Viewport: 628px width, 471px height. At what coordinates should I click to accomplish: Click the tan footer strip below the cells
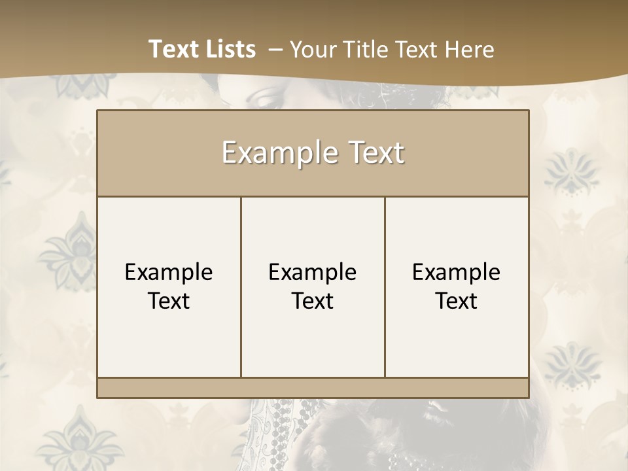313,388
